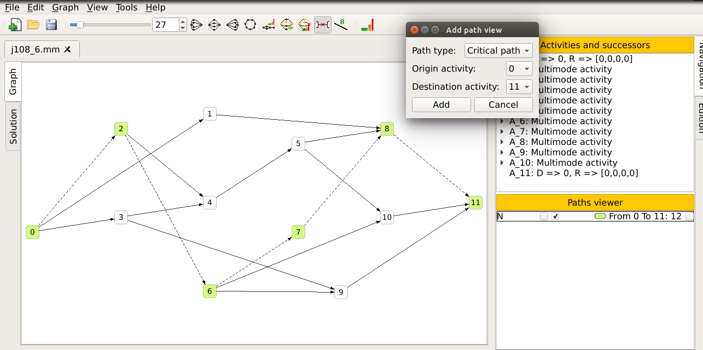This screenshot has height=350, width=703.
Task: Click the open folder icon
Action: pyautogui.click(x=33, y=25)
